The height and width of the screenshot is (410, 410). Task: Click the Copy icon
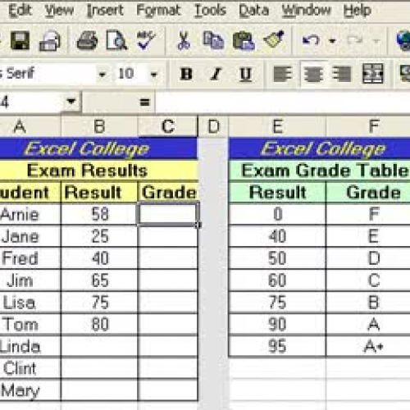[x=213, y=40]
